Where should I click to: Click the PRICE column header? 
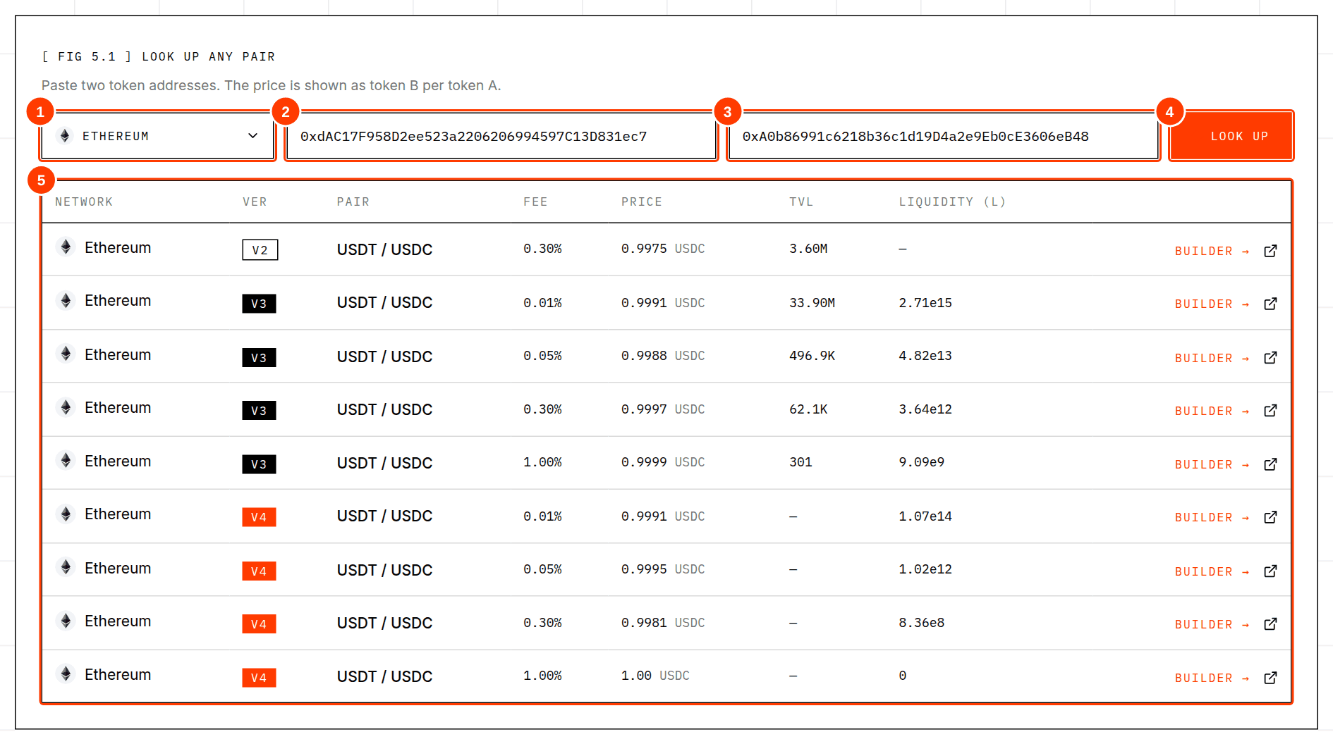pos(642,201)
